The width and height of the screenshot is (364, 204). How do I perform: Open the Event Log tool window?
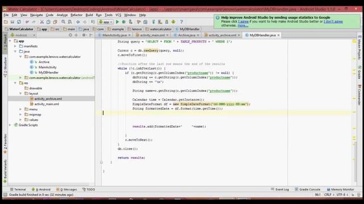pos(280,189)
